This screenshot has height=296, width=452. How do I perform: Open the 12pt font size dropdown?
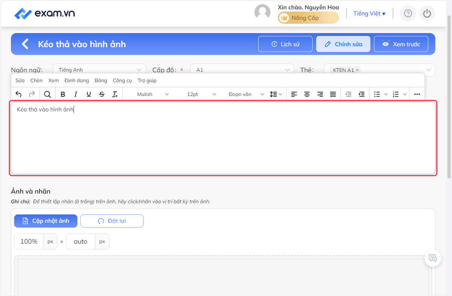coord(202,94)
